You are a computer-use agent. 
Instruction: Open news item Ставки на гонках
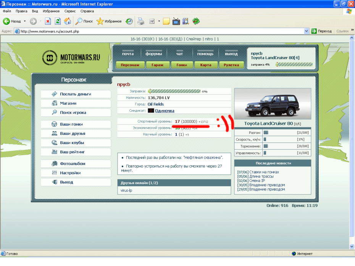pos(264,172)
